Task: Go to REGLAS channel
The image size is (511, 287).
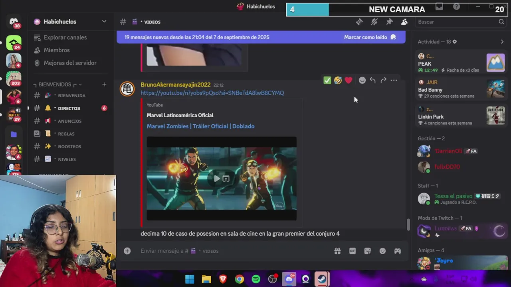Action: pyautogui.click(x=70, y=134)
